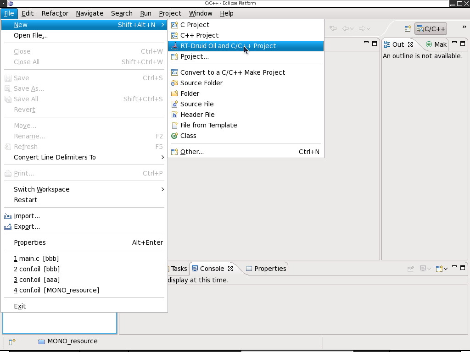The height and width of the screenshot is (352, 470).
Task: Open recent file conf.oil [MONO_resource]
Action: [x=84, y=290]
